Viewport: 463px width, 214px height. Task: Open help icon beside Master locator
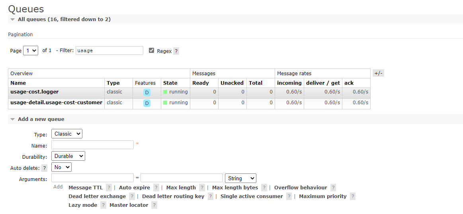[154, 205]
